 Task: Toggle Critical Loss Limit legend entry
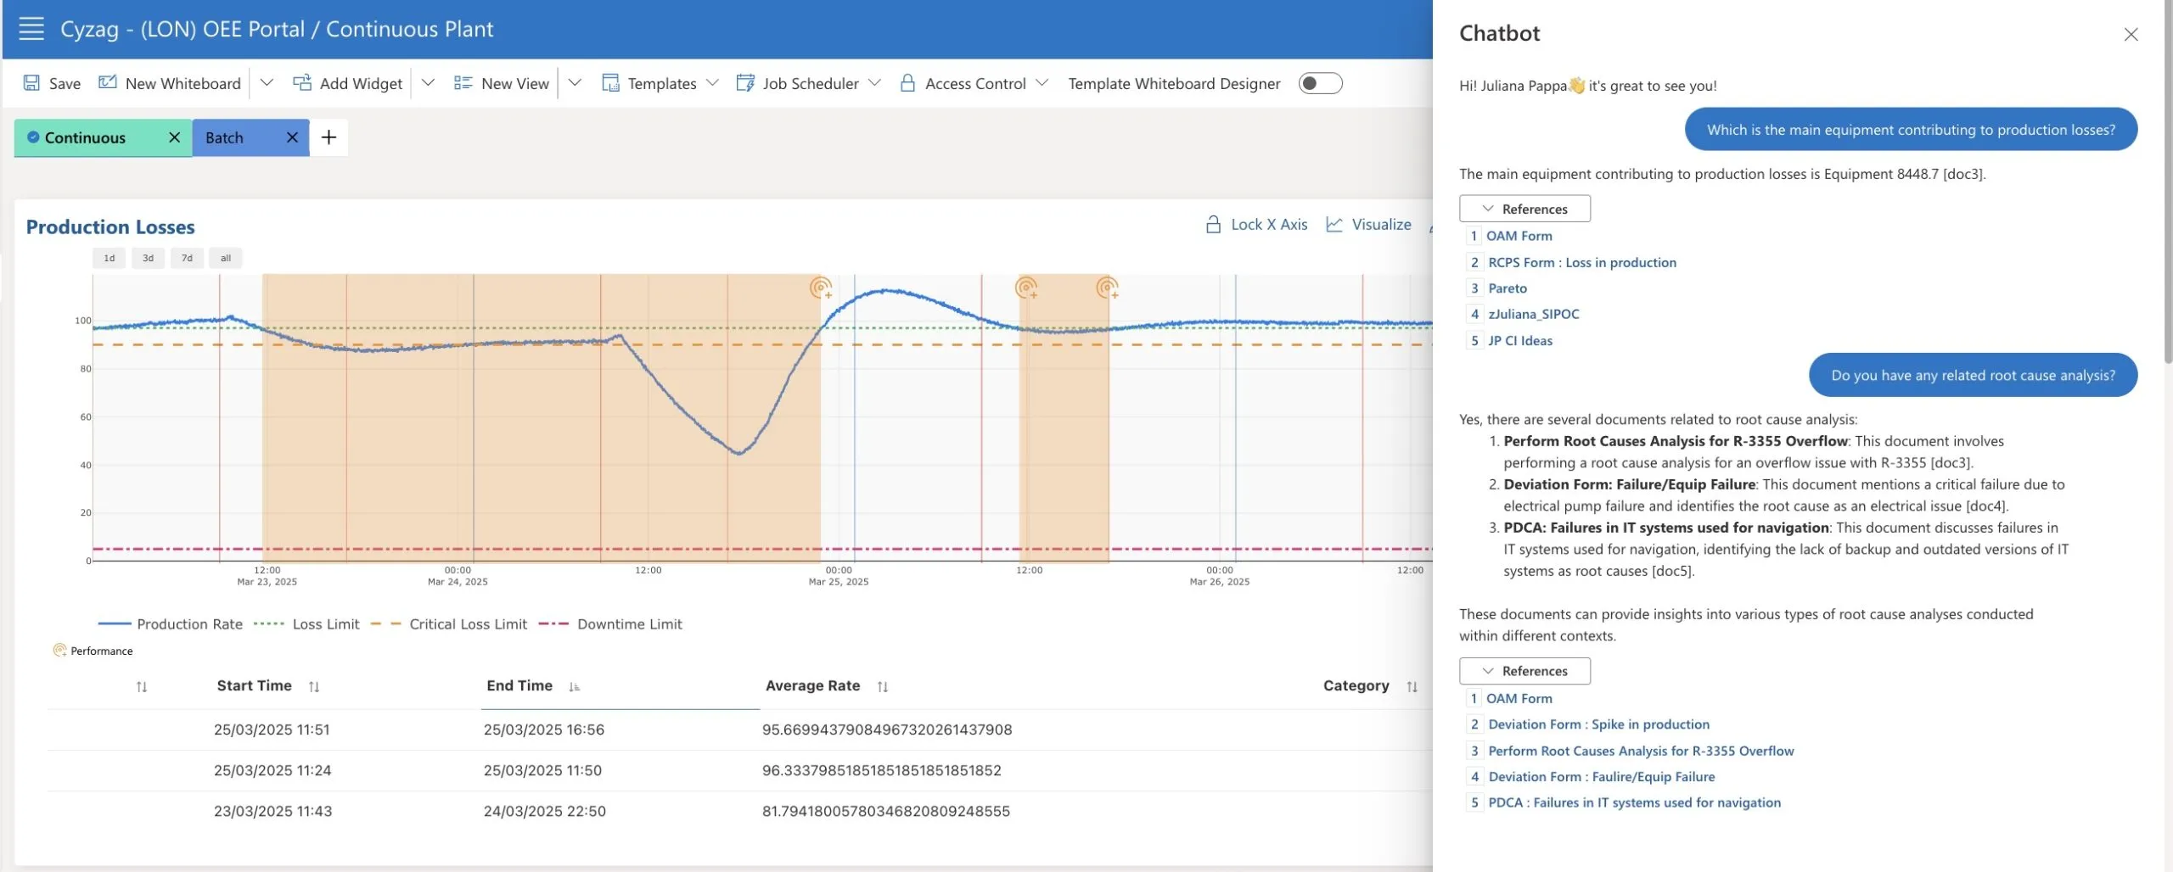click(x=449, y=624)
